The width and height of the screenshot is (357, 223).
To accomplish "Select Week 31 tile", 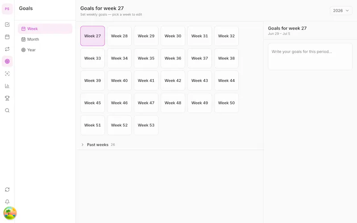I will coord(199,36).
